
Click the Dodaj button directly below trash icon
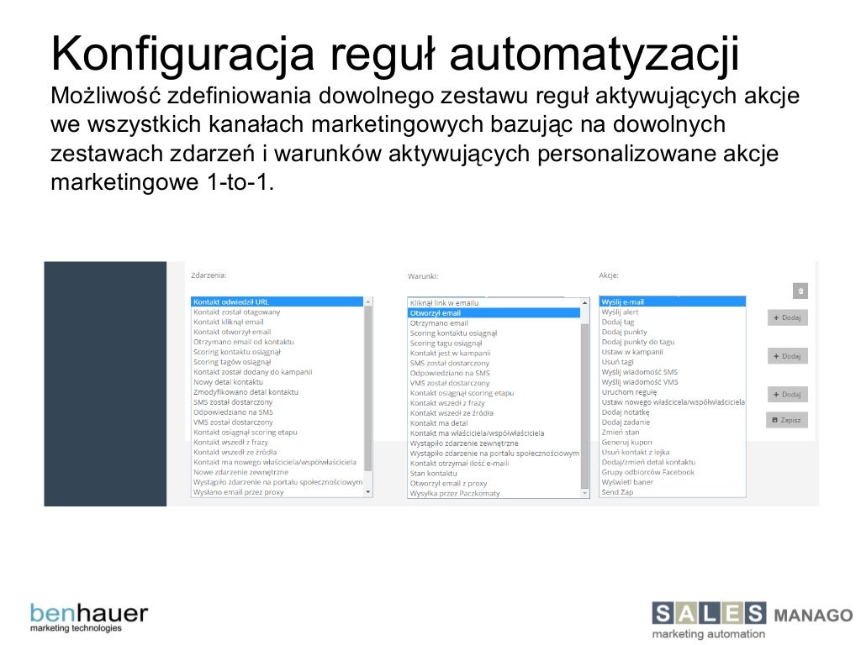[787, 317]
